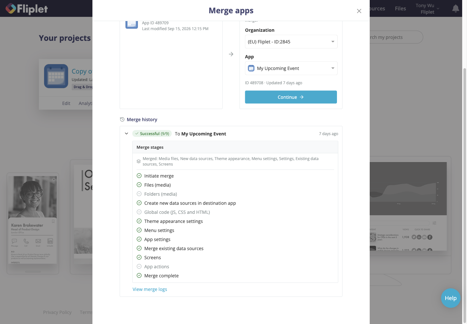Click Edit on the background project card

click(66, 103)
